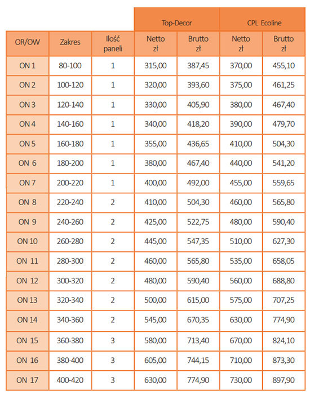Select the Top-Decor brutto price 492,00
The image size is (310, 395).
point(198,183)
